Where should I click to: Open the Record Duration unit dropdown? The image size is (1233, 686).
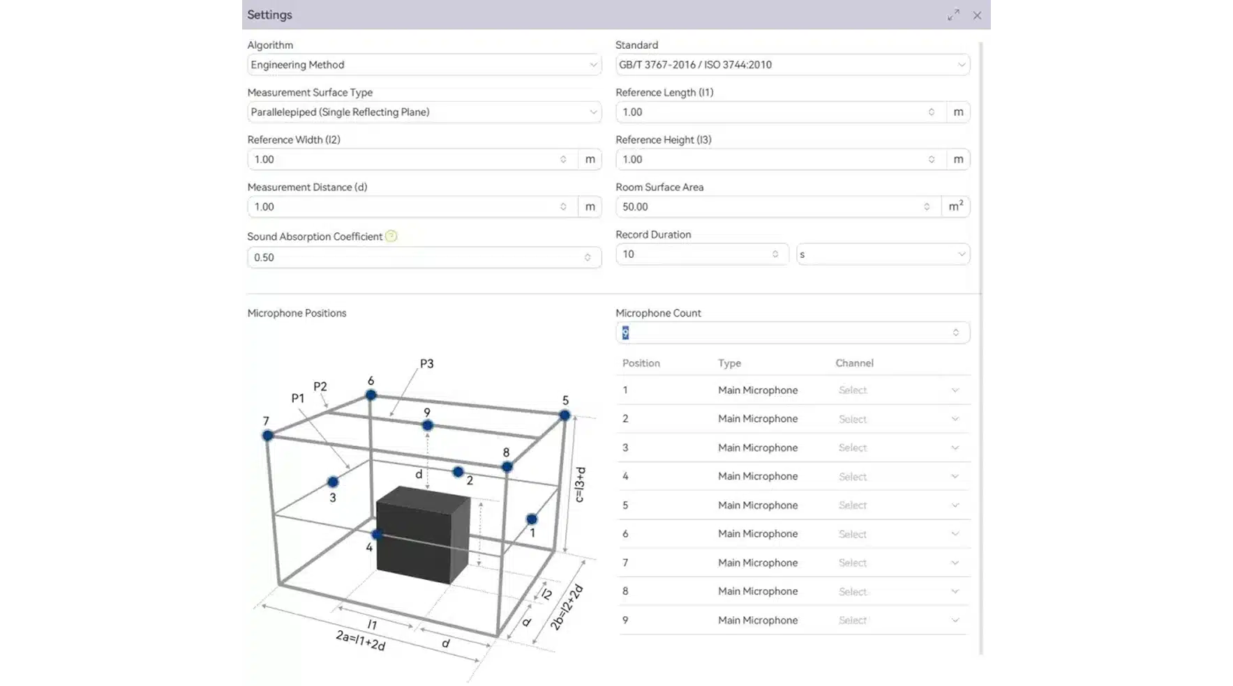tap(883, 254)
